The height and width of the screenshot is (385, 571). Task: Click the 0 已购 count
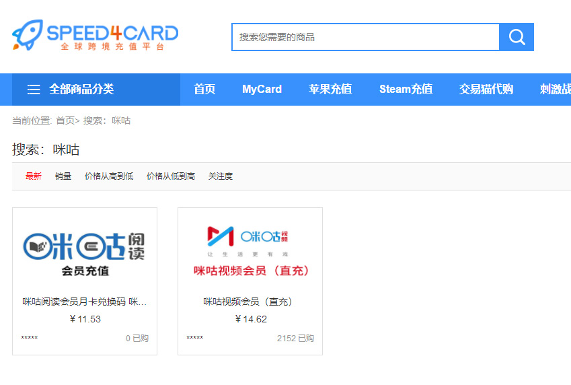(137, 339)
